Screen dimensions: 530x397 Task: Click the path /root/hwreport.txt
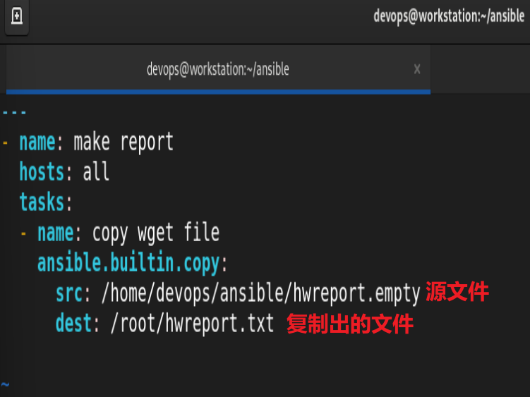192,324
